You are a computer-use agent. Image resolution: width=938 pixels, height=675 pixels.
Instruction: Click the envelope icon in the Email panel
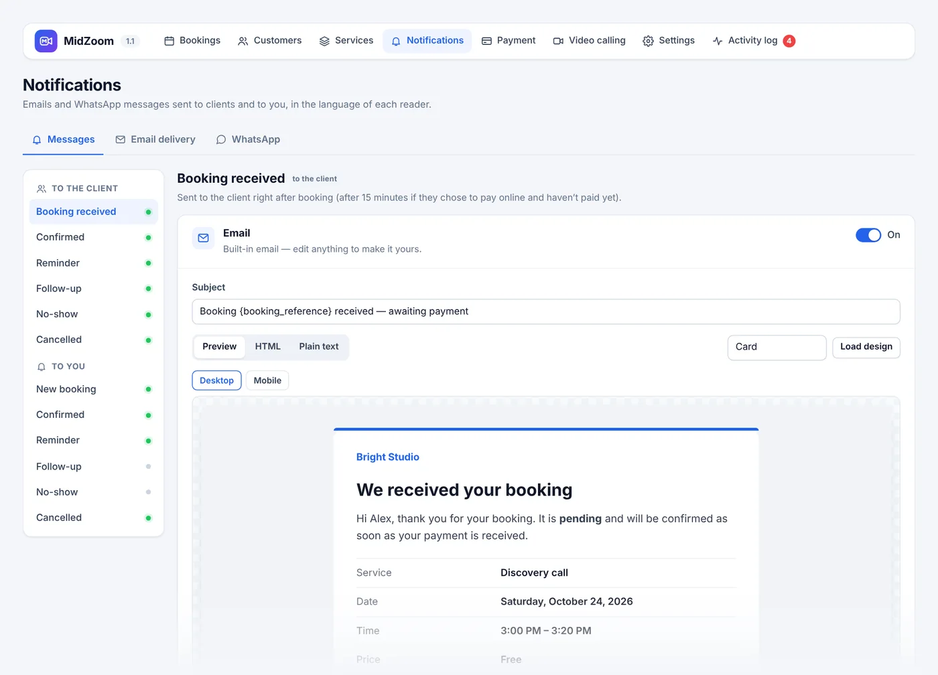204,238
